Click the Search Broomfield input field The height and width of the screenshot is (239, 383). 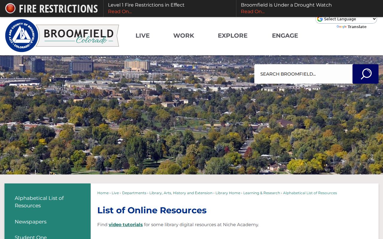click(303, 74)
